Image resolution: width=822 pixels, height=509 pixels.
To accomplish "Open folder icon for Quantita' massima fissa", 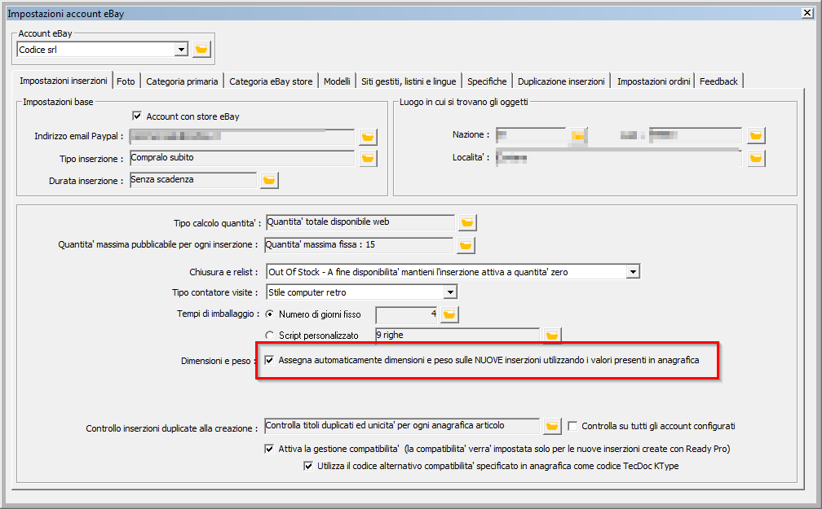I will (x=466, y=245).
